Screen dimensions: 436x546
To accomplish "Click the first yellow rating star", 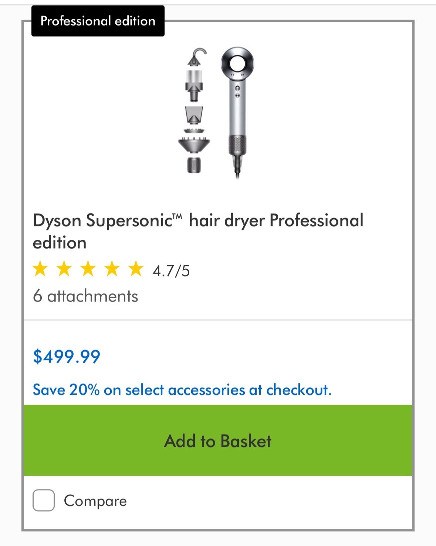I will [40, 269].
